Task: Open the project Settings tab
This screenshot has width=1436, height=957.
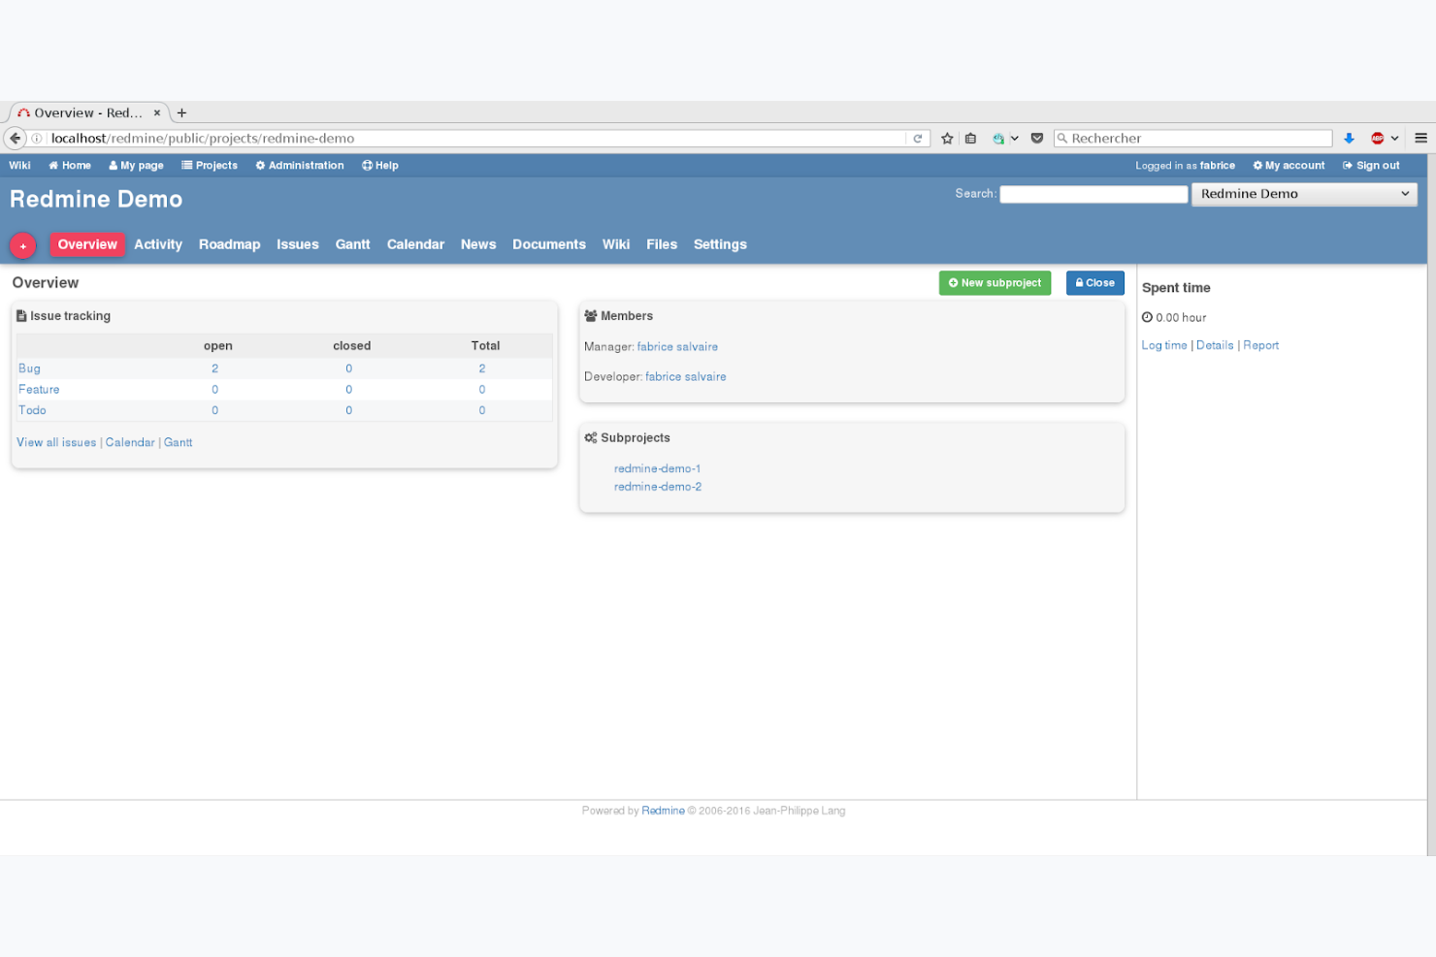Action: [719, 244]
